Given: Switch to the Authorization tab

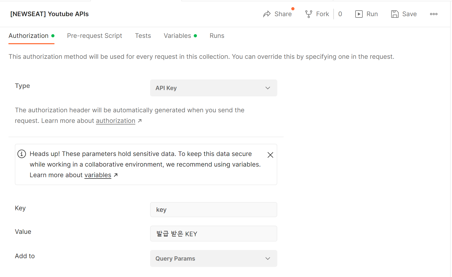Looking at the screenshot, I should [x=31, y=36].
